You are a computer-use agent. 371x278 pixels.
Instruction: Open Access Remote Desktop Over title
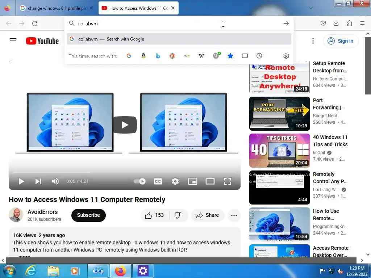330,252
